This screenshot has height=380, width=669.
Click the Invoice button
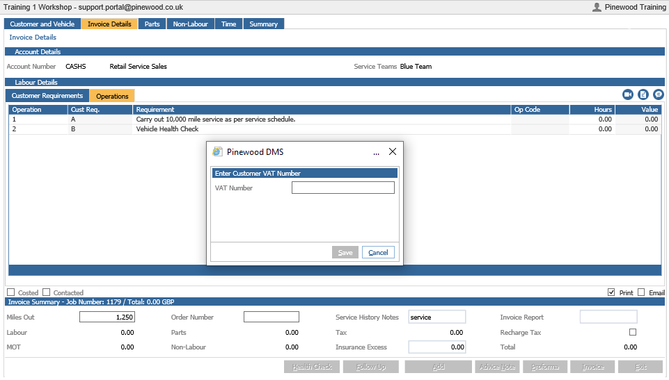click(592, 367)
